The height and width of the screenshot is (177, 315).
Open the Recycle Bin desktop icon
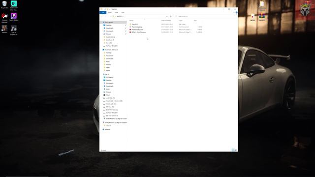coord(4,4)
